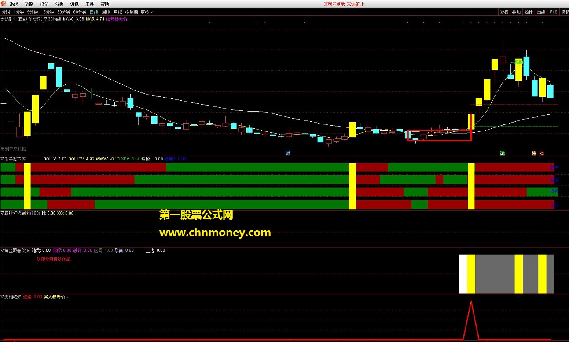
Task: Switch to the 15分钟 period
Action: click(x=47, y=12)
